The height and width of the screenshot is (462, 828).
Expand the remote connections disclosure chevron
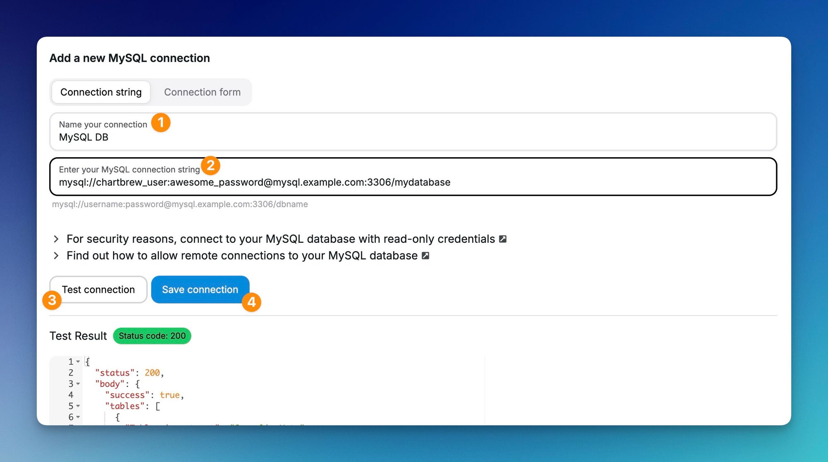coord(56,256)
